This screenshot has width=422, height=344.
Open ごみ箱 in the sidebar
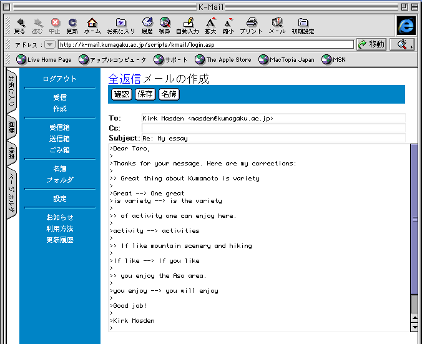click(60, 150)
